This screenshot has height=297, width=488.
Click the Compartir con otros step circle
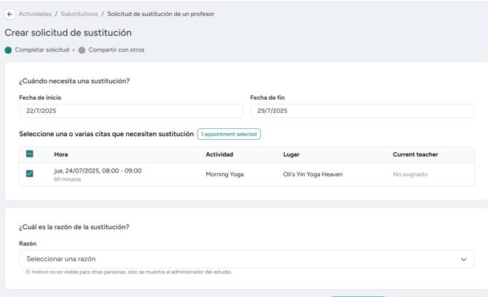[x=82, y=50]
